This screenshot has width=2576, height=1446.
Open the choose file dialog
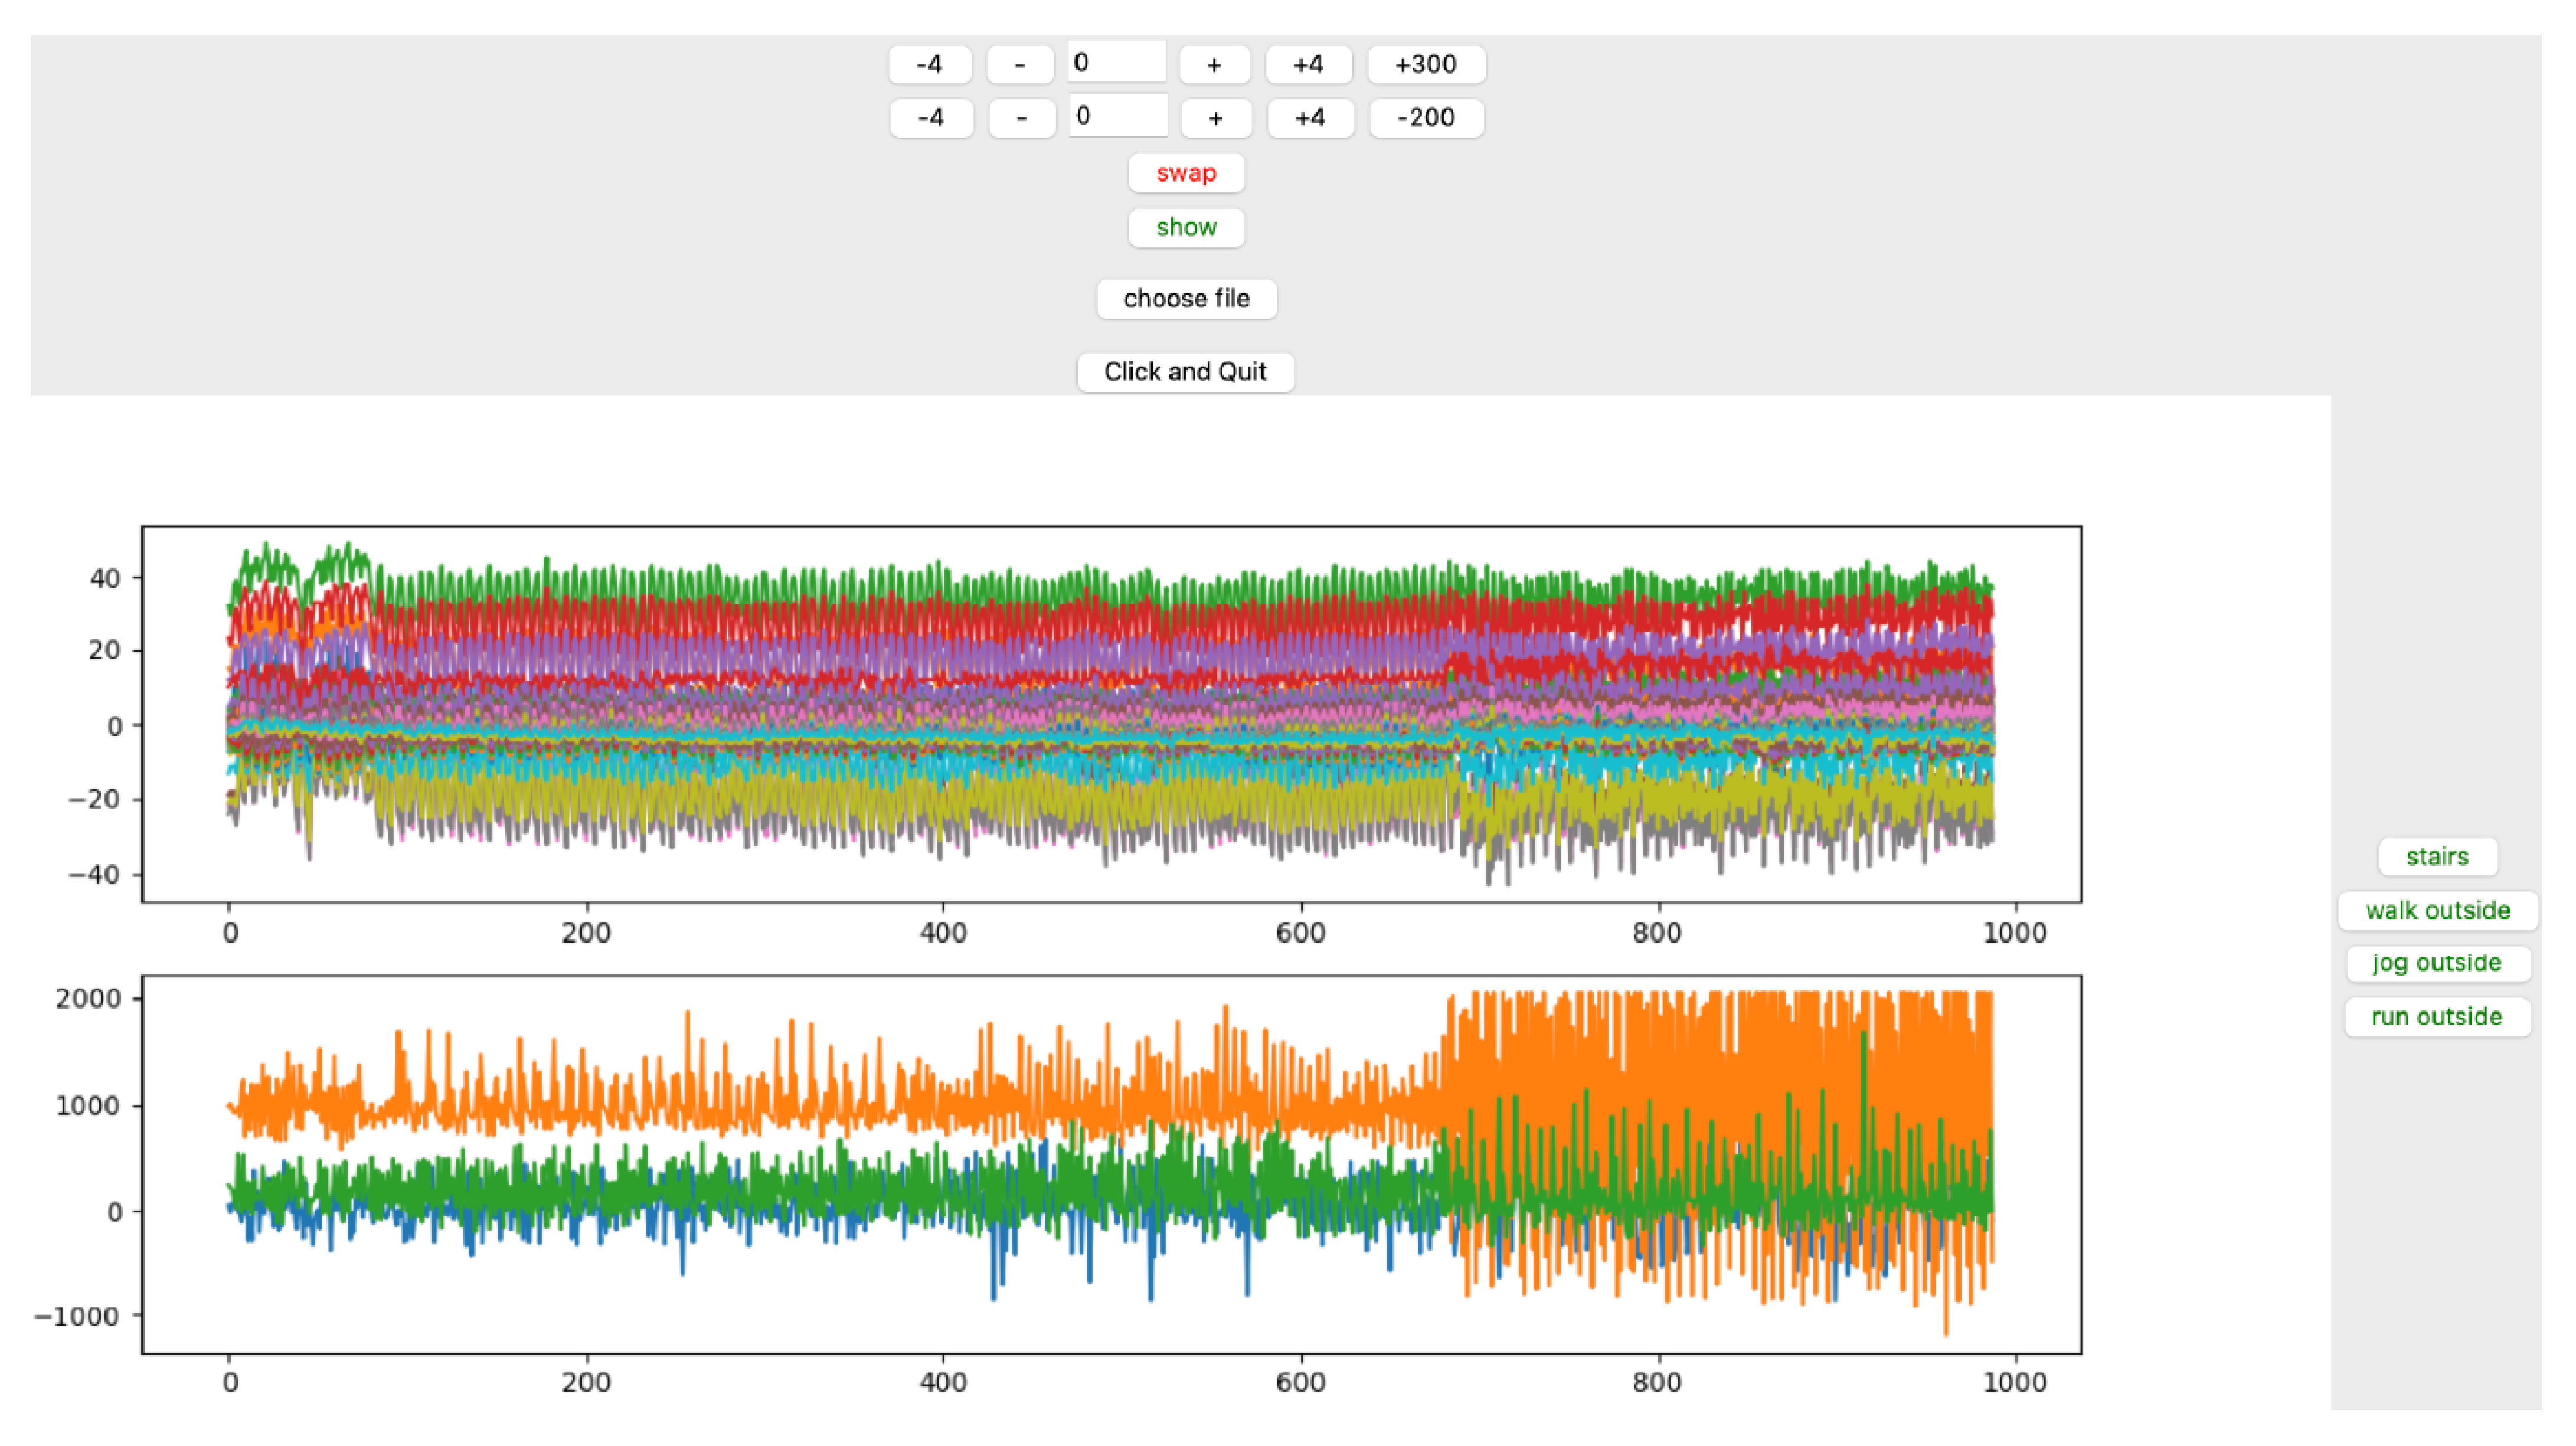pyautogui.click(x=1186, y=299)
